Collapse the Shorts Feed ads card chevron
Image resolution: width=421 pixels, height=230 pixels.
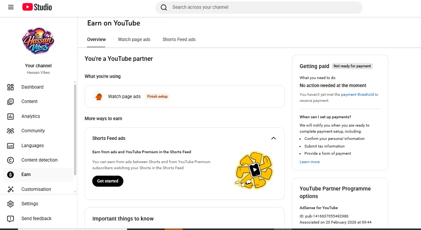[273, 138]
